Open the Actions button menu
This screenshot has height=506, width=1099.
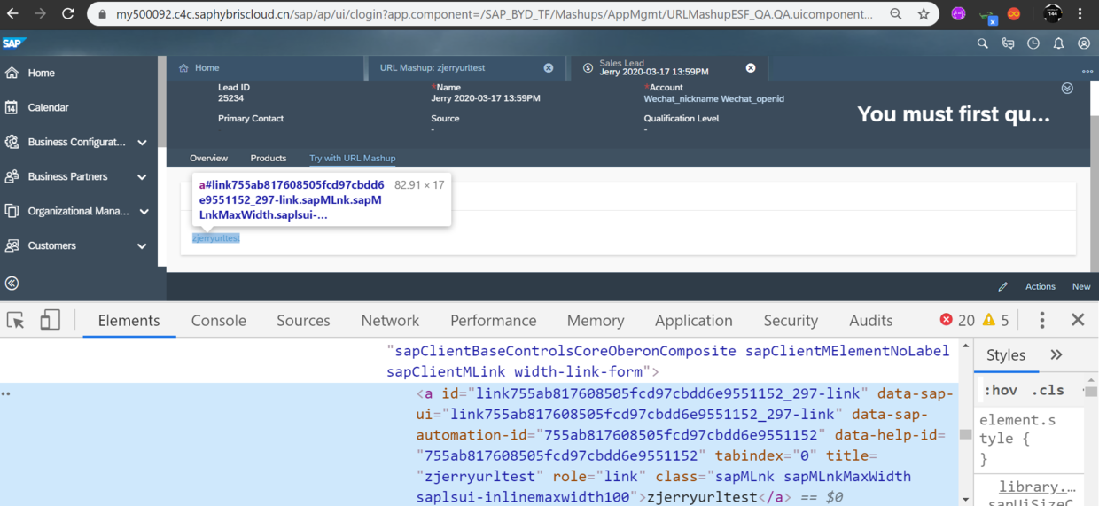point(1041,286)
